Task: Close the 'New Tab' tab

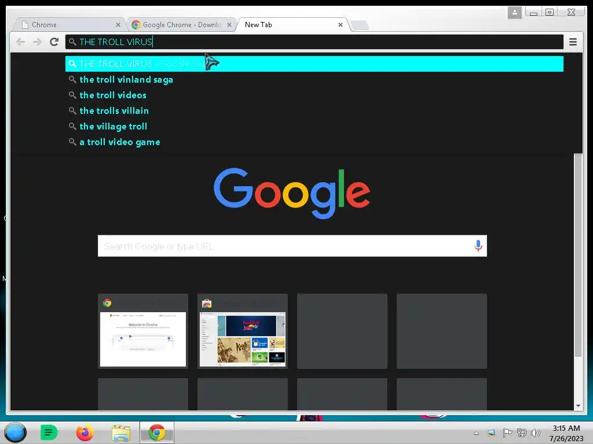Action: click(x=341, y=25)
